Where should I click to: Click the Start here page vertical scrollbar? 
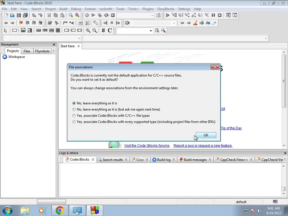click(284, 81)
